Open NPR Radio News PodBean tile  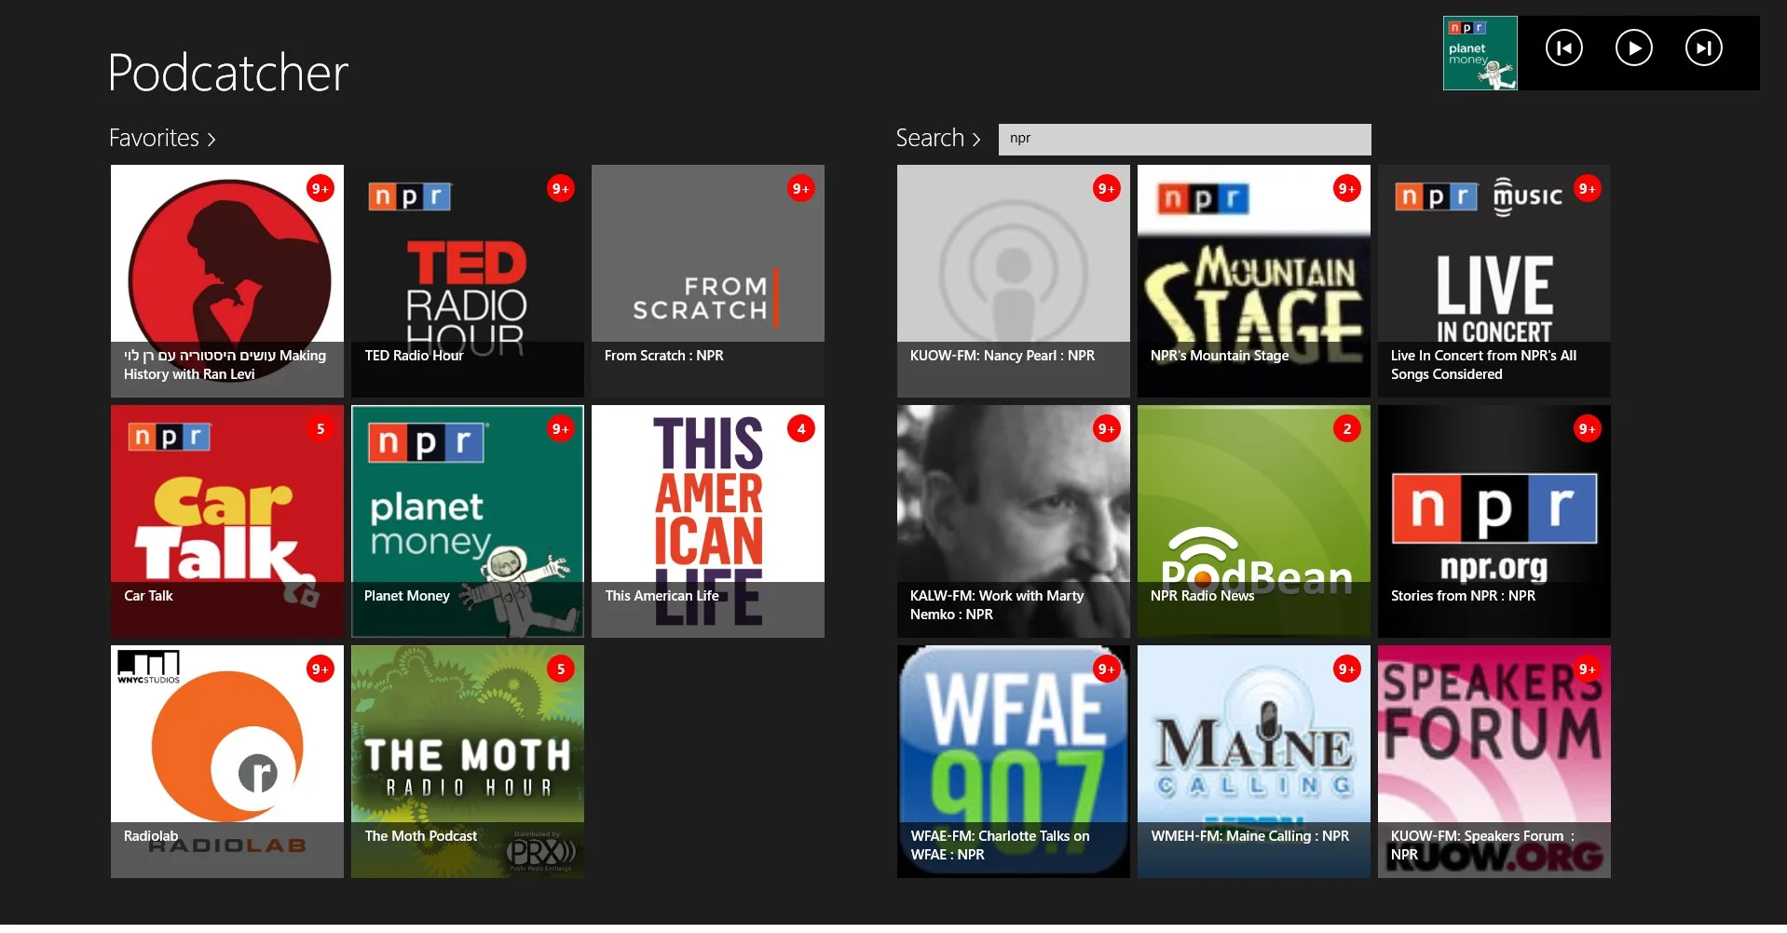point(1254,521)
